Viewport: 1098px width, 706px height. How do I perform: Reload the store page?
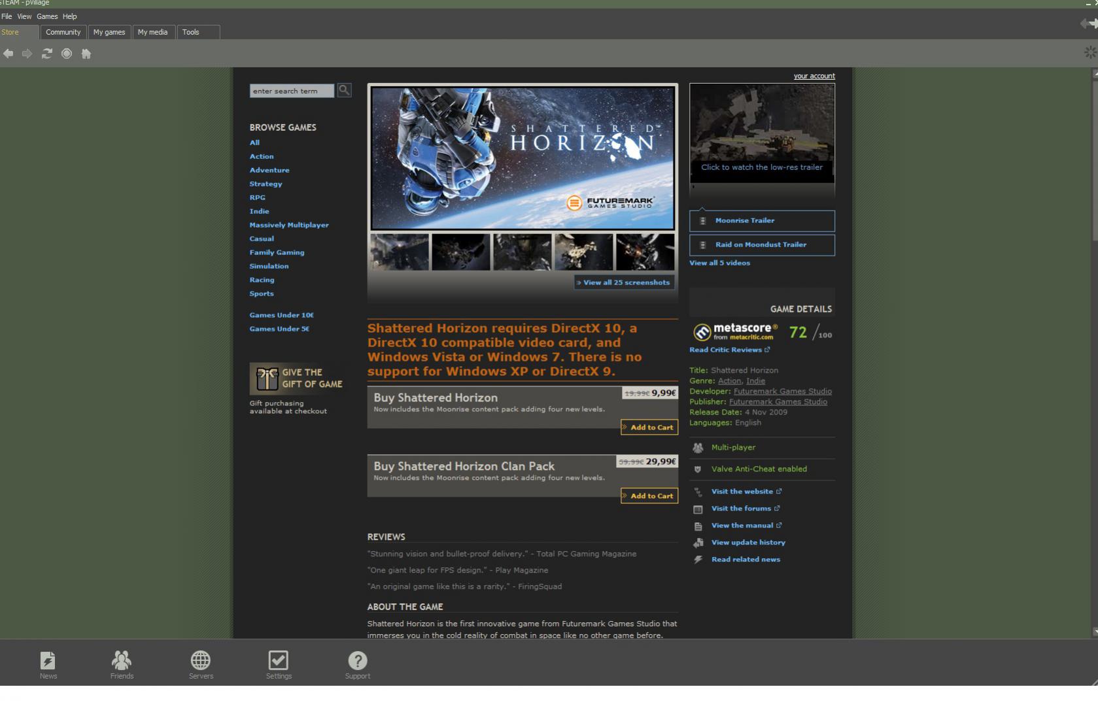tap(46, 54)
